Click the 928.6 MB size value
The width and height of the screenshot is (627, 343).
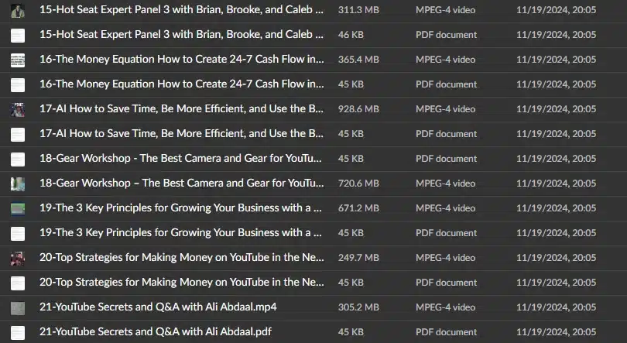[358, 109]
